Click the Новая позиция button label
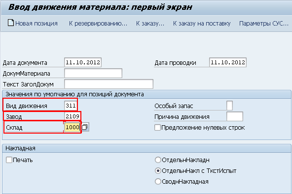 pos(36,24)
